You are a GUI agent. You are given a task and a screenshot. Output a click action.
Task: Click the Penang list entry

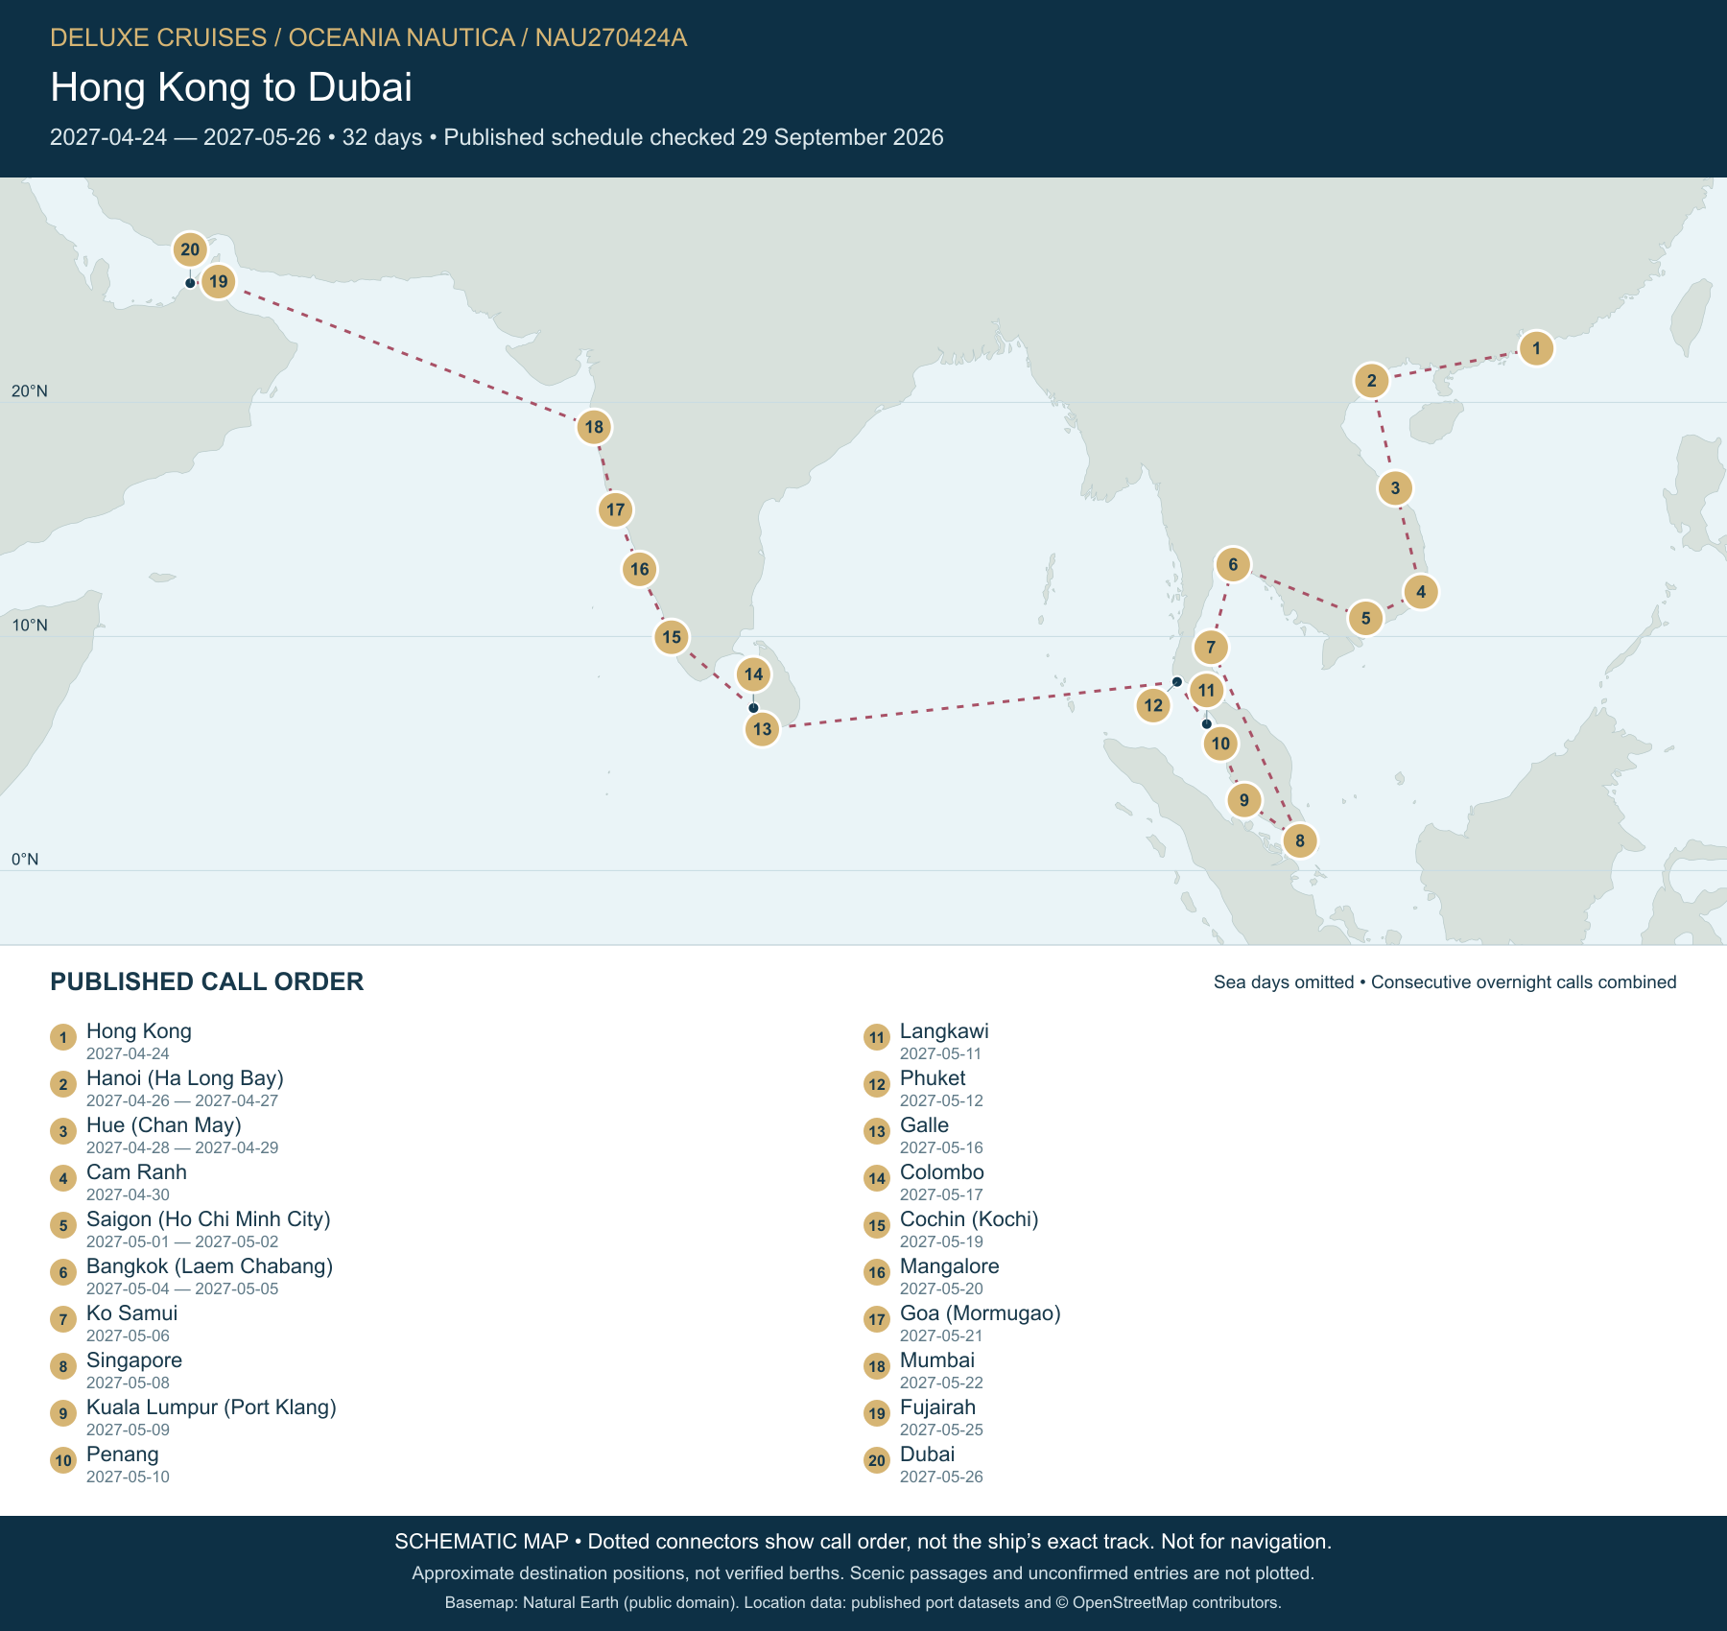point(110,1463)
